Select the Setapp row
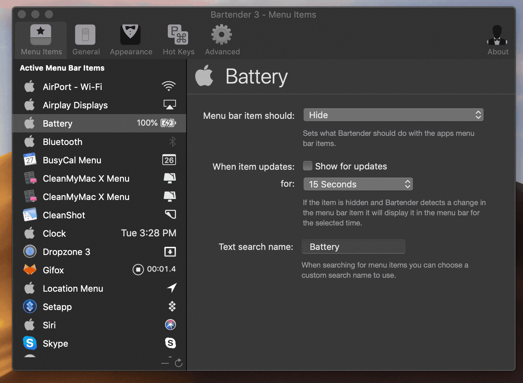The width and height of the screenshot is (523, 383). pos(99,307)
